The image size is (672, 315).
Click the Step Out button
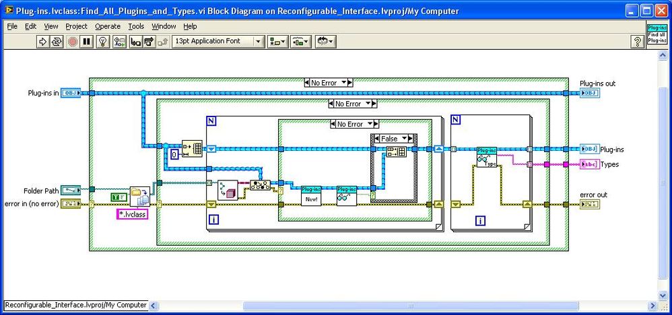(x=162, y=42)
